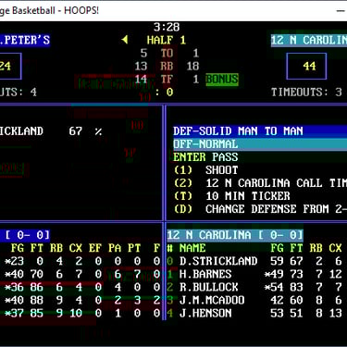Click J.HENSON CX value 13

coord(336,313)
